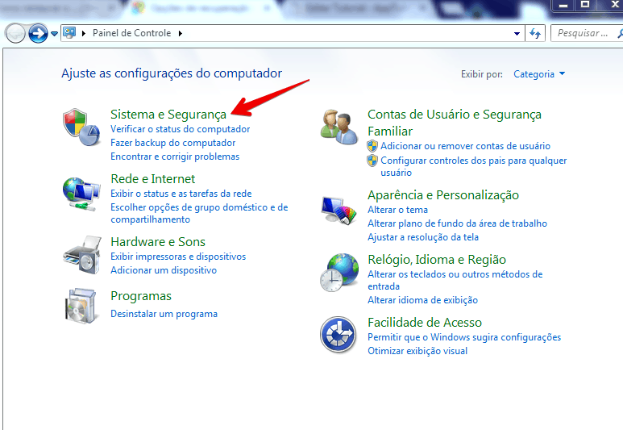
Task: Open Permitir que o Windows sugira configurações
Action: [464, 337]
